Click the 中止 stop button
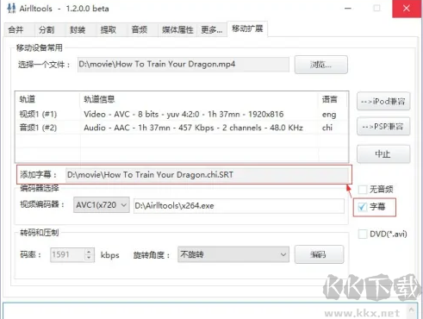This screenshot has width=423, height=319. pyautogui.click(x=383, y=154)
